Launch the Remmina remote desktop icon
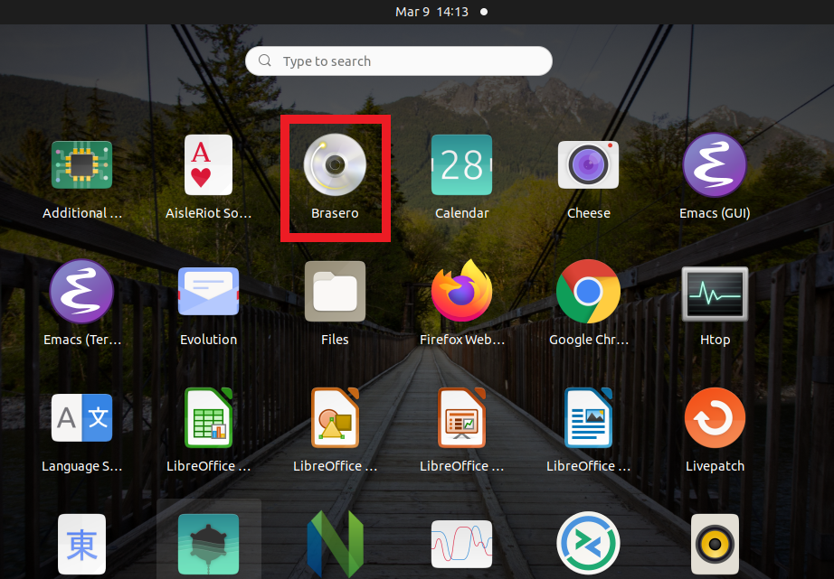This screenshot has width=834, height=579. coord(588,544)
